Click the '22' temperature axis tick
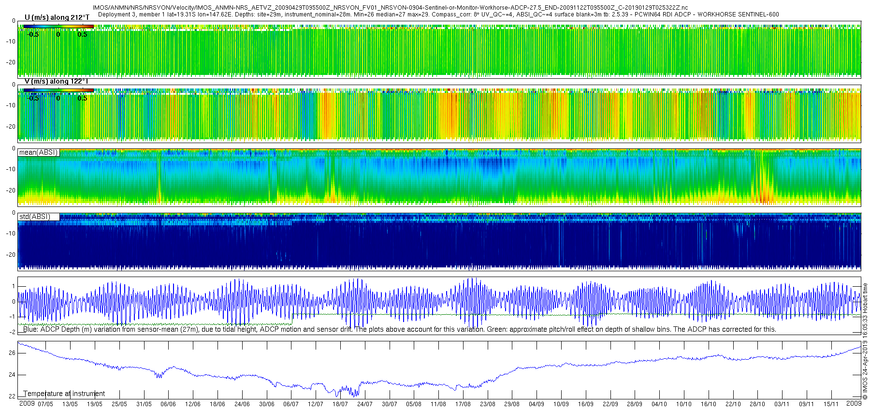870x411 pixels. 12,396
